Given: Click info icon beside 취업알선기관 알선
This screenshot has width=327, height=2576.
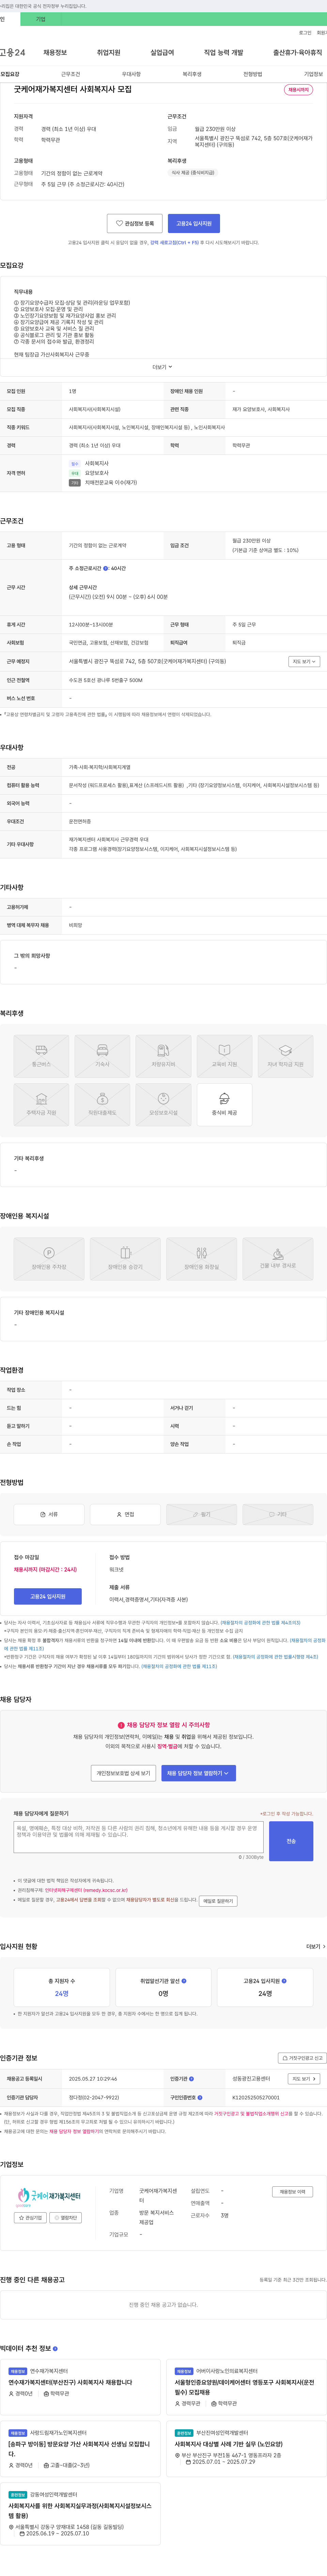Looking at the screenshot, I should (x=184, y=1981).
